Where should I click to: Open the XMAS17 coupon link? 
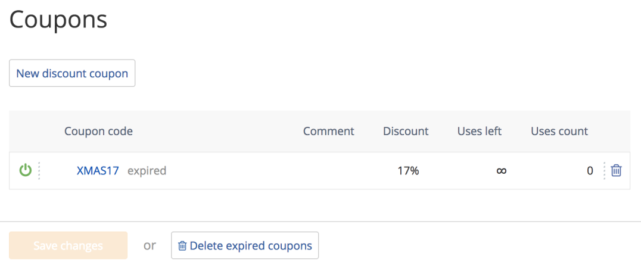98,170
